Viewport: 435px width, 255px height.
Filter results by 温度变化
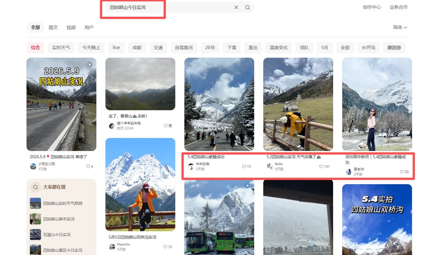click(279, 47)
